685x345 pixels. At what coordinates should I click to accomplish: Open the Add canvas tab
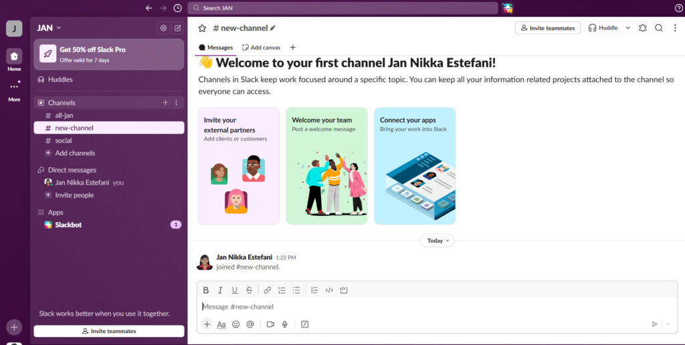(262, 47)
